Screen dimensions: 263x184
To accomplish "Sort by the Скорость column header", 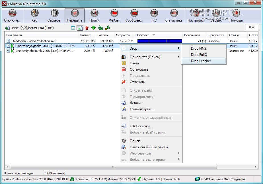I will point(124,35).
